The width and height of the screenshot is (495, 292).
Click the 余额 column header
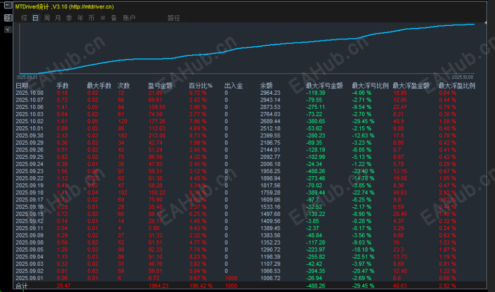tap(266, 85)
